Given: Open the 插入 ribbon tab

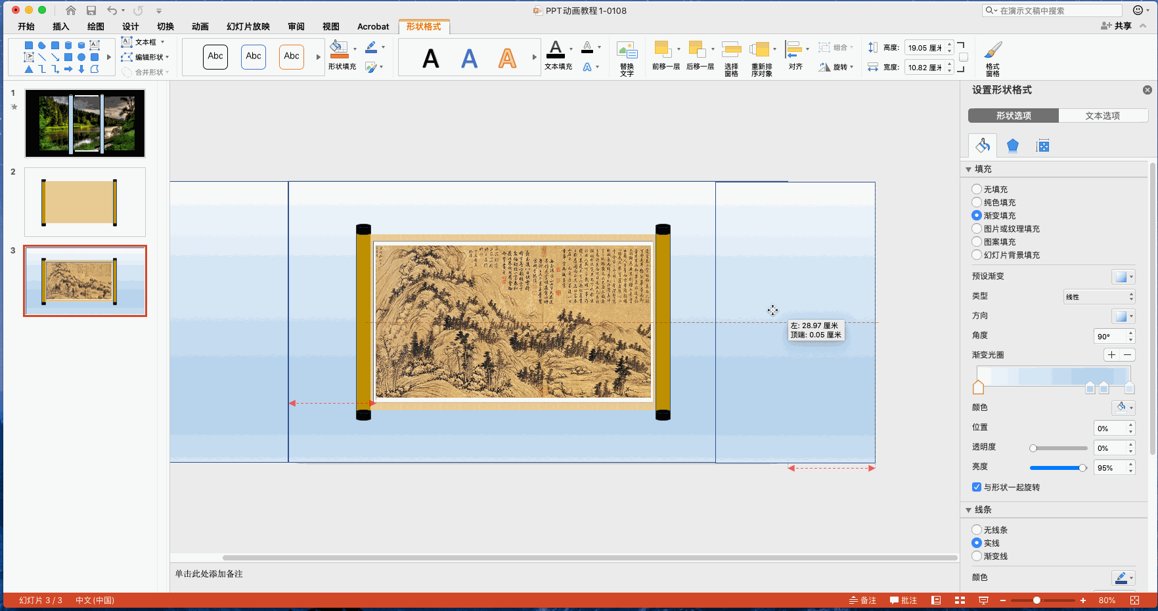Looking at the screenshot, I should coord(61,26).
